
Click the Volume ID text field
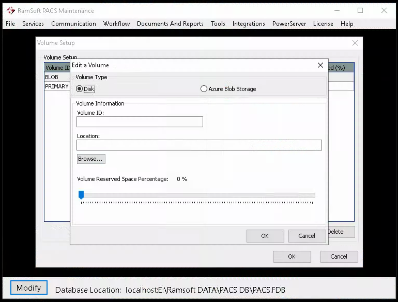[x=140, y=122]
